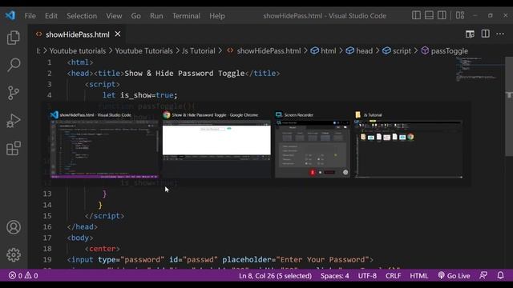Image resolution: width=513 pixels, height=288 pixels.
Task: Click Ln 8, Col 26 status entry
Action: click(x=275, y=275)
